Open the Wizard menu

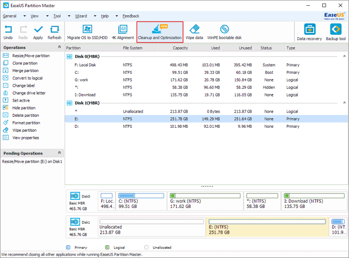[81, 16]
